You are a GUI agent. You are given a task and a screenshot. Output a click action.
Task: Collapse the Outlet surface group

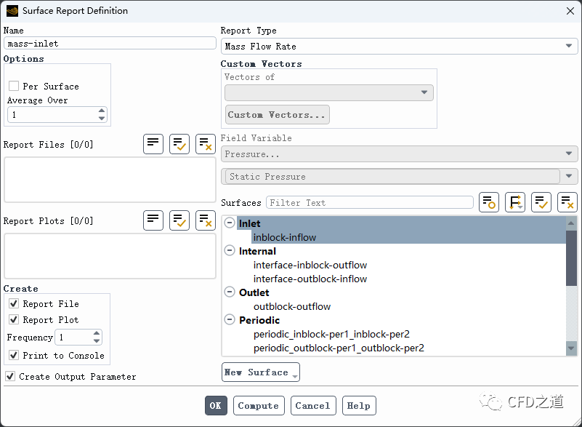[x=230, y=292]
